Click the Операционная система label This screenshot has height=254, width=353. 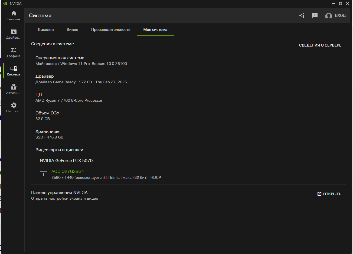(x=60, y=58)
